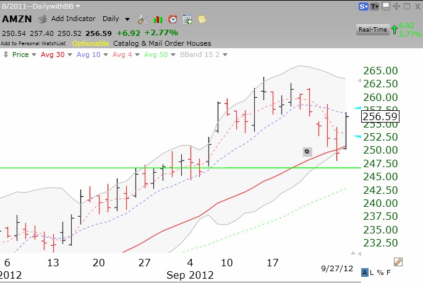Click the 256.59 current price label
Viewport: 423px width, 283px height.
click(x=380, y=116)
